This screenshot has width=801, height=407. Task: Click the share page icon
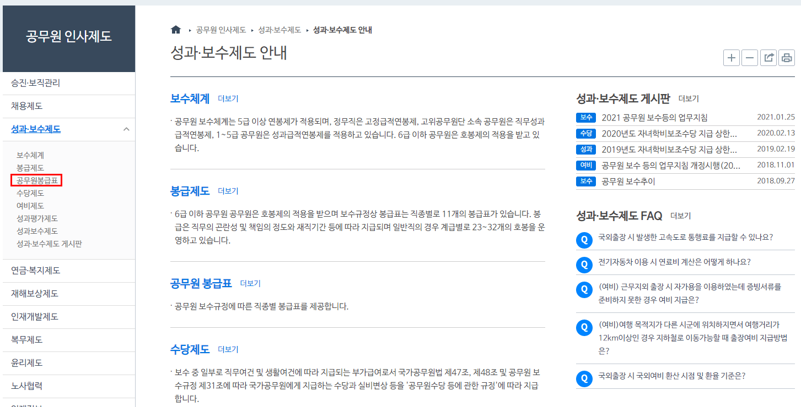(768, 58)
